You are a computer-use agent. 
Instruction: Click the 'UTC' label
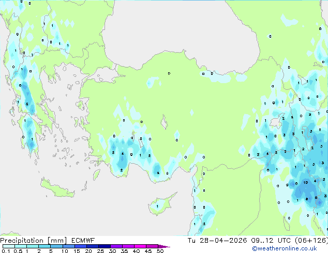coord(284,241)
